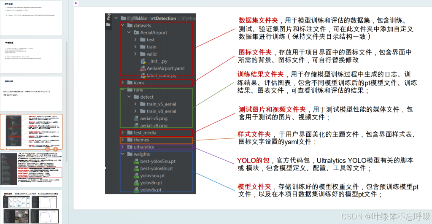The width and height of the screenshot is (432, 224).
Task: Click the themes folder icon
Action: pyautogui.click(x=130, y=140)
